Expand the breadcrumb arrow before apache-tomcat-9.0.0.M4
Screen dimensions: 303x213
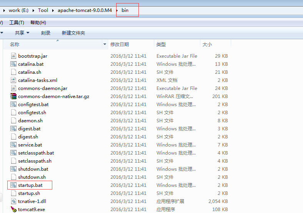pyautogui.click(x=53, y=10)
